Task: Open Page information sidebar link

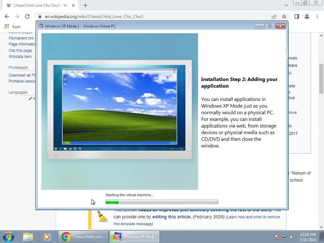Action: [x=22, y=44]
